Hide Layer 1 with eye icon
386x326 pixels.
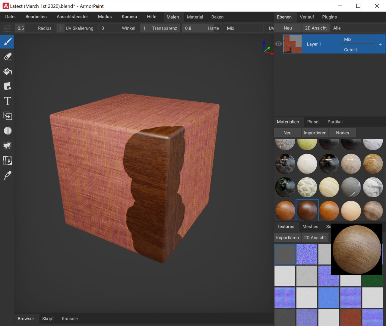[278, 44]
